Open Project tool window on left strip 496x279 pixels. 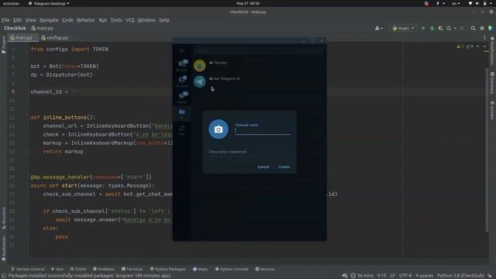[x=3, y=45]
